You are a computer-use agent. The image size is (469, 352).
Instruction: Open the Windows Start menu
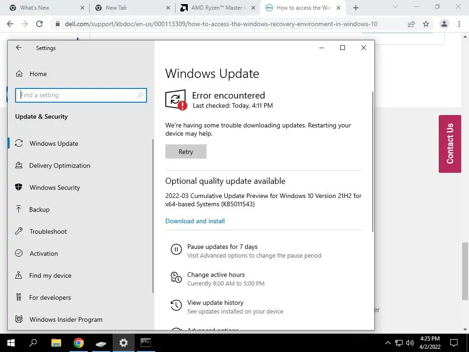point(11,343)
